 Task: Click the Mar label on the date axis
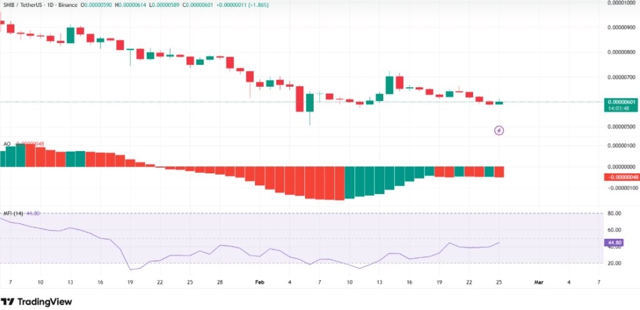coord(539,282)
